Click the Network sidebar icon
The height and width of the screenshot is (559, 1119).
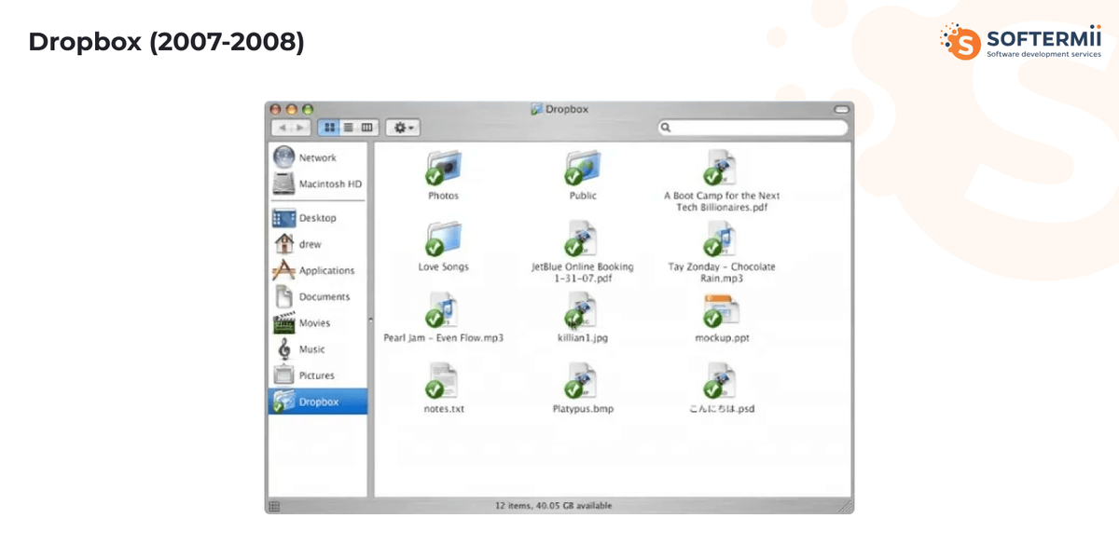click(x=283, y=157)
